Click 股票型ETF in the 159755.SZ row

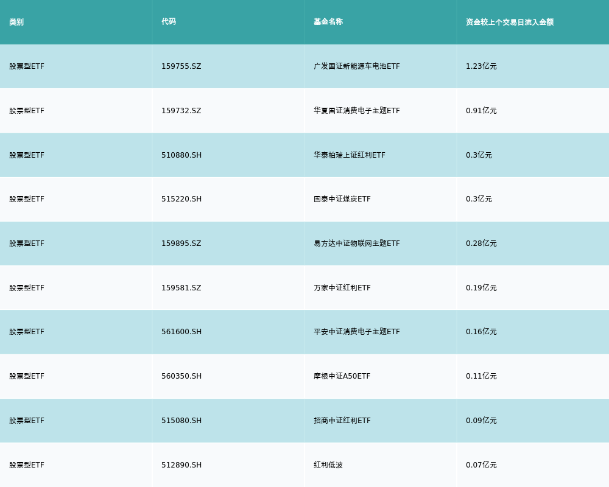click(x=27, y=66)
